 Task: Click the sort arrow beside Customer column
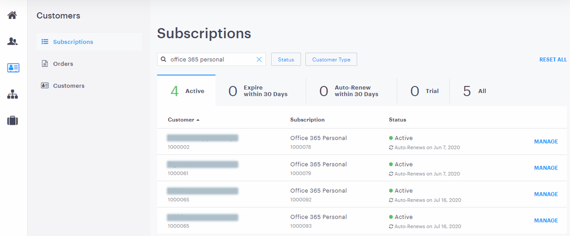[x=198, y=120]
